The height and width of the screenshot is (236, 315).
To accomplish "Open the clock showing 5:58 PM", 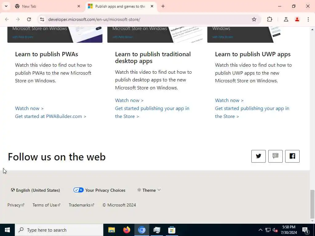I will tap(289, 230).
